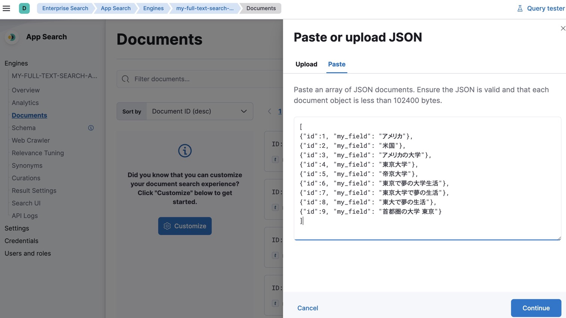Screen dimensions: 566x318
Task: Click the info circle above customize message
Action: tap(185, 151)
